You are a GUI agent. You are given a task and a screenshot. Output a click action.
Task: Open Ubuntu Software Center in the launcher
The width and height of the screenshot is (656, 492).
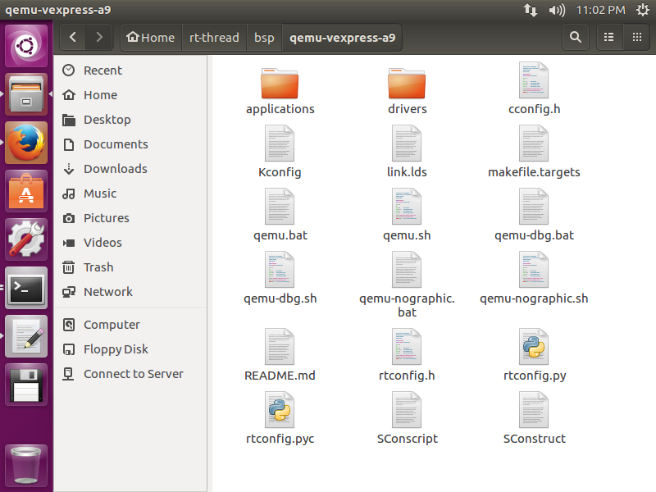[26, 192]
